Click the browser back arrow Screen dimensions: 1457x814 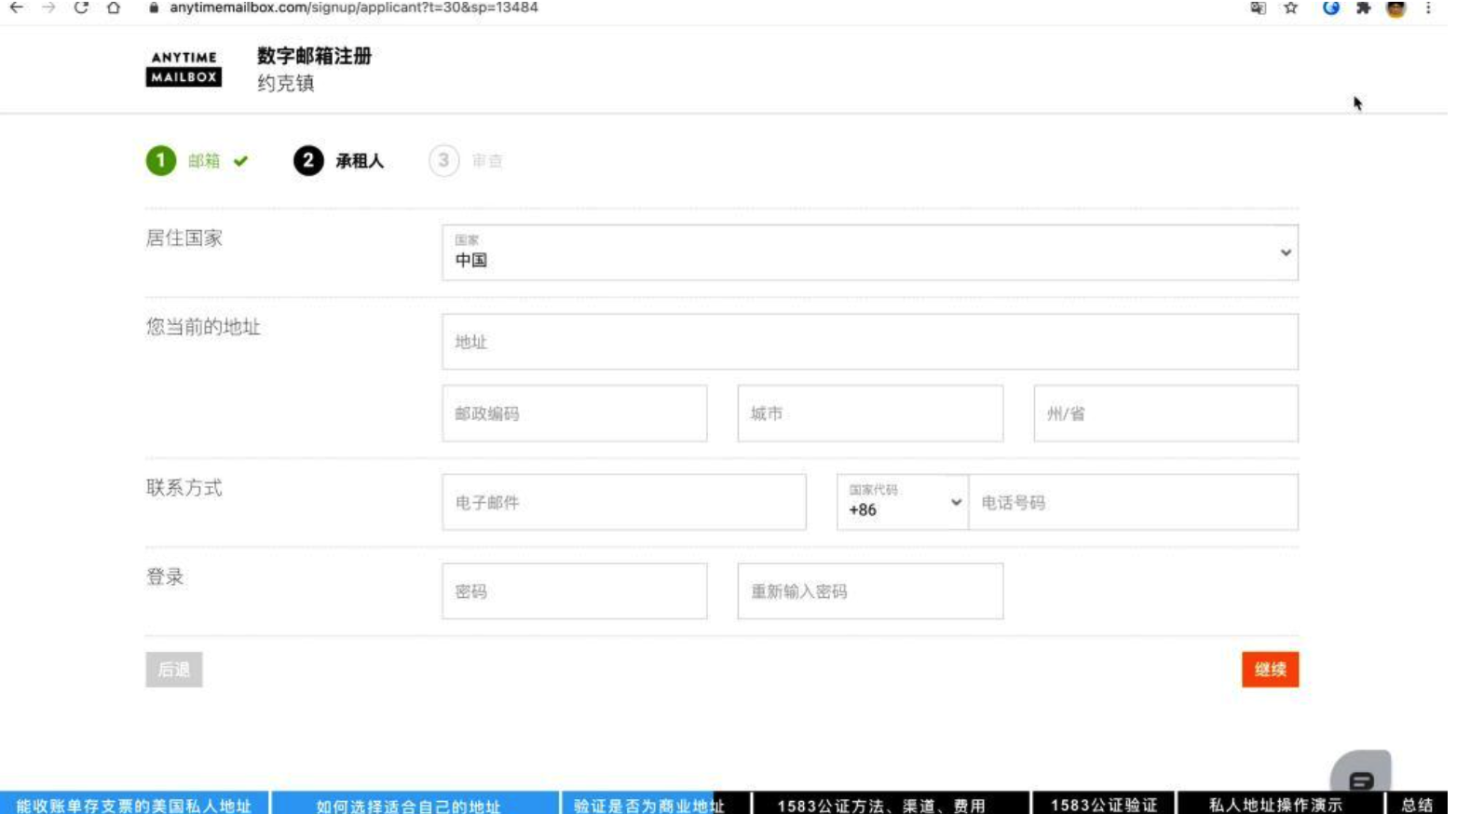point(16,7)
